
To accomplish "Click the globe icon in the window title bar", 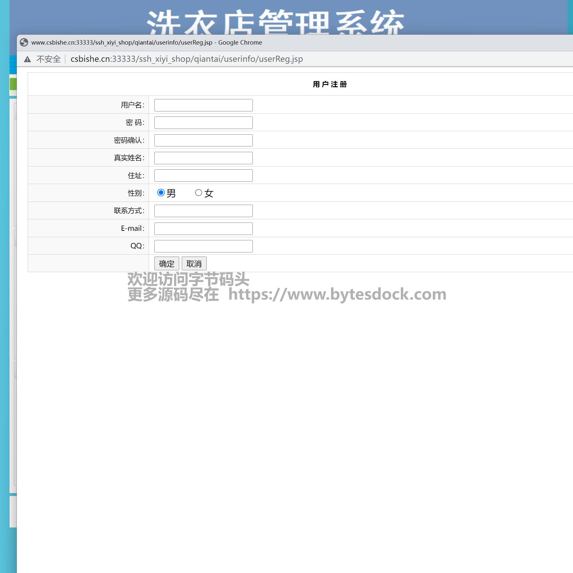I will [x=24, y=42].
